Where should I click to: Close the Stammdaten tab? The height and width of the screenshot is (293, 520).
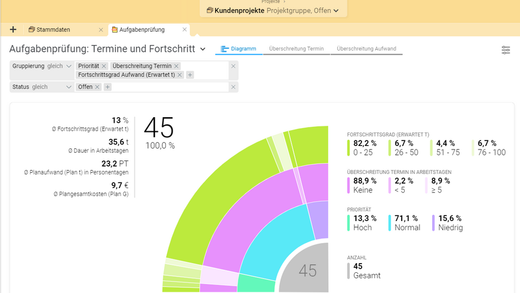pyautogui.click(x=101, y=29)
